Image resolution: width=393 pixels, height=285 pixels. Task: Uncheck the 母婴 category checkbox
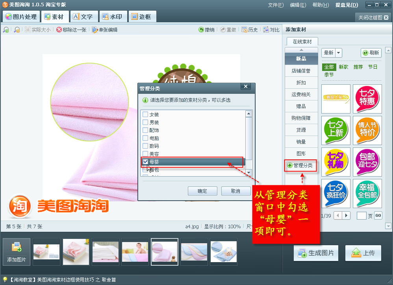(145, 162)
